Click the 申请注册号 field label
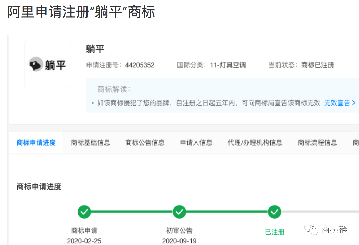The width and height of the screenshot is (359, 245). click(x=104, y=65)
